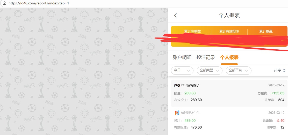The width and height of the screenshot is (288, 135).
Task: Open the 今日 date dropdown
Action: (182, 70)
